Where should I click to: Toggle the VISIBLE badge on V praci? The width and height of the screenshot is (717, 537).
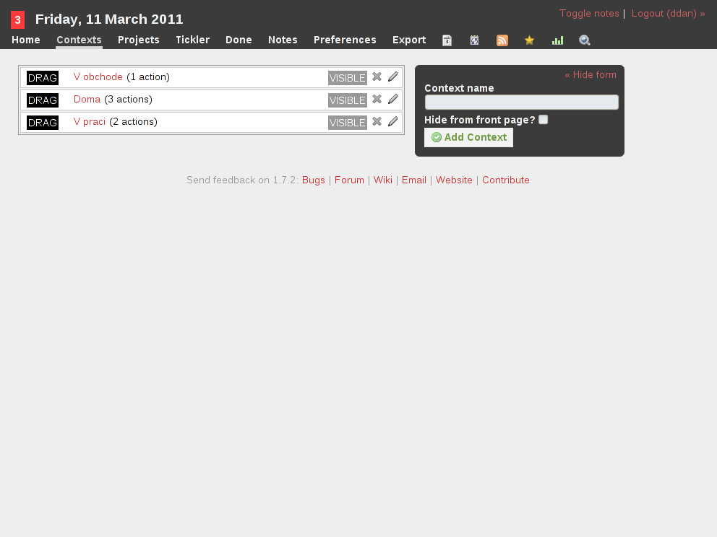348,123
